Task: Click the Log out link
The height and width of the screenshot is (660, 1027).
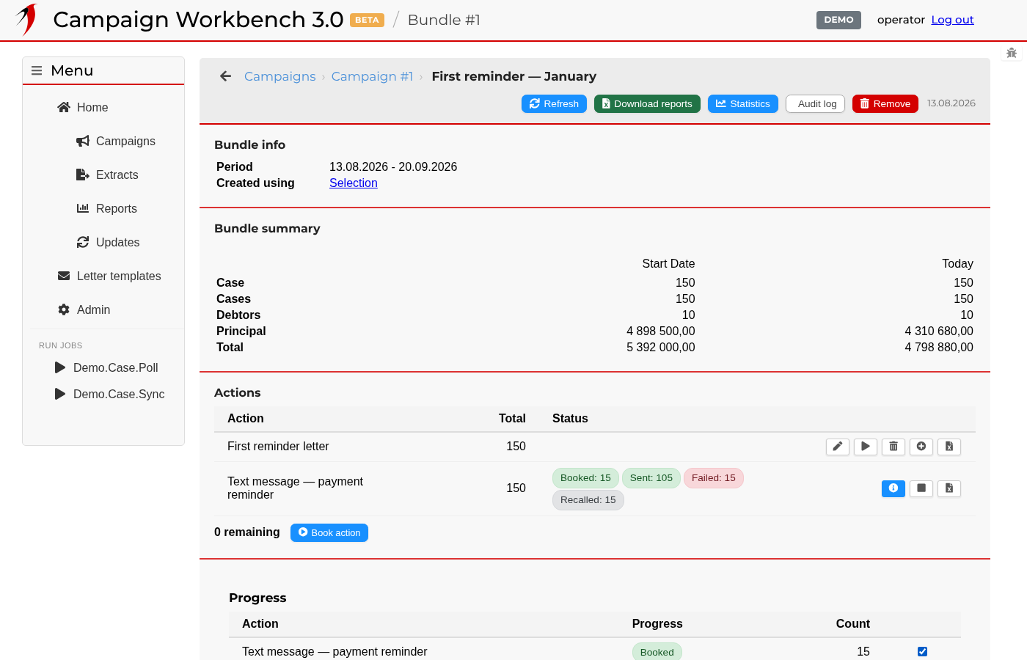Action: (x=953, y=20)
